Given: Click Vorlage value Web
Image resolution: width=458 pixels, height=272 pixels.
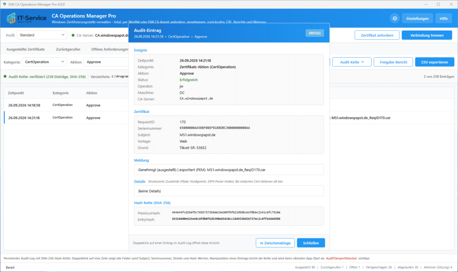Looking at the screenshot, I should (183, 141).
